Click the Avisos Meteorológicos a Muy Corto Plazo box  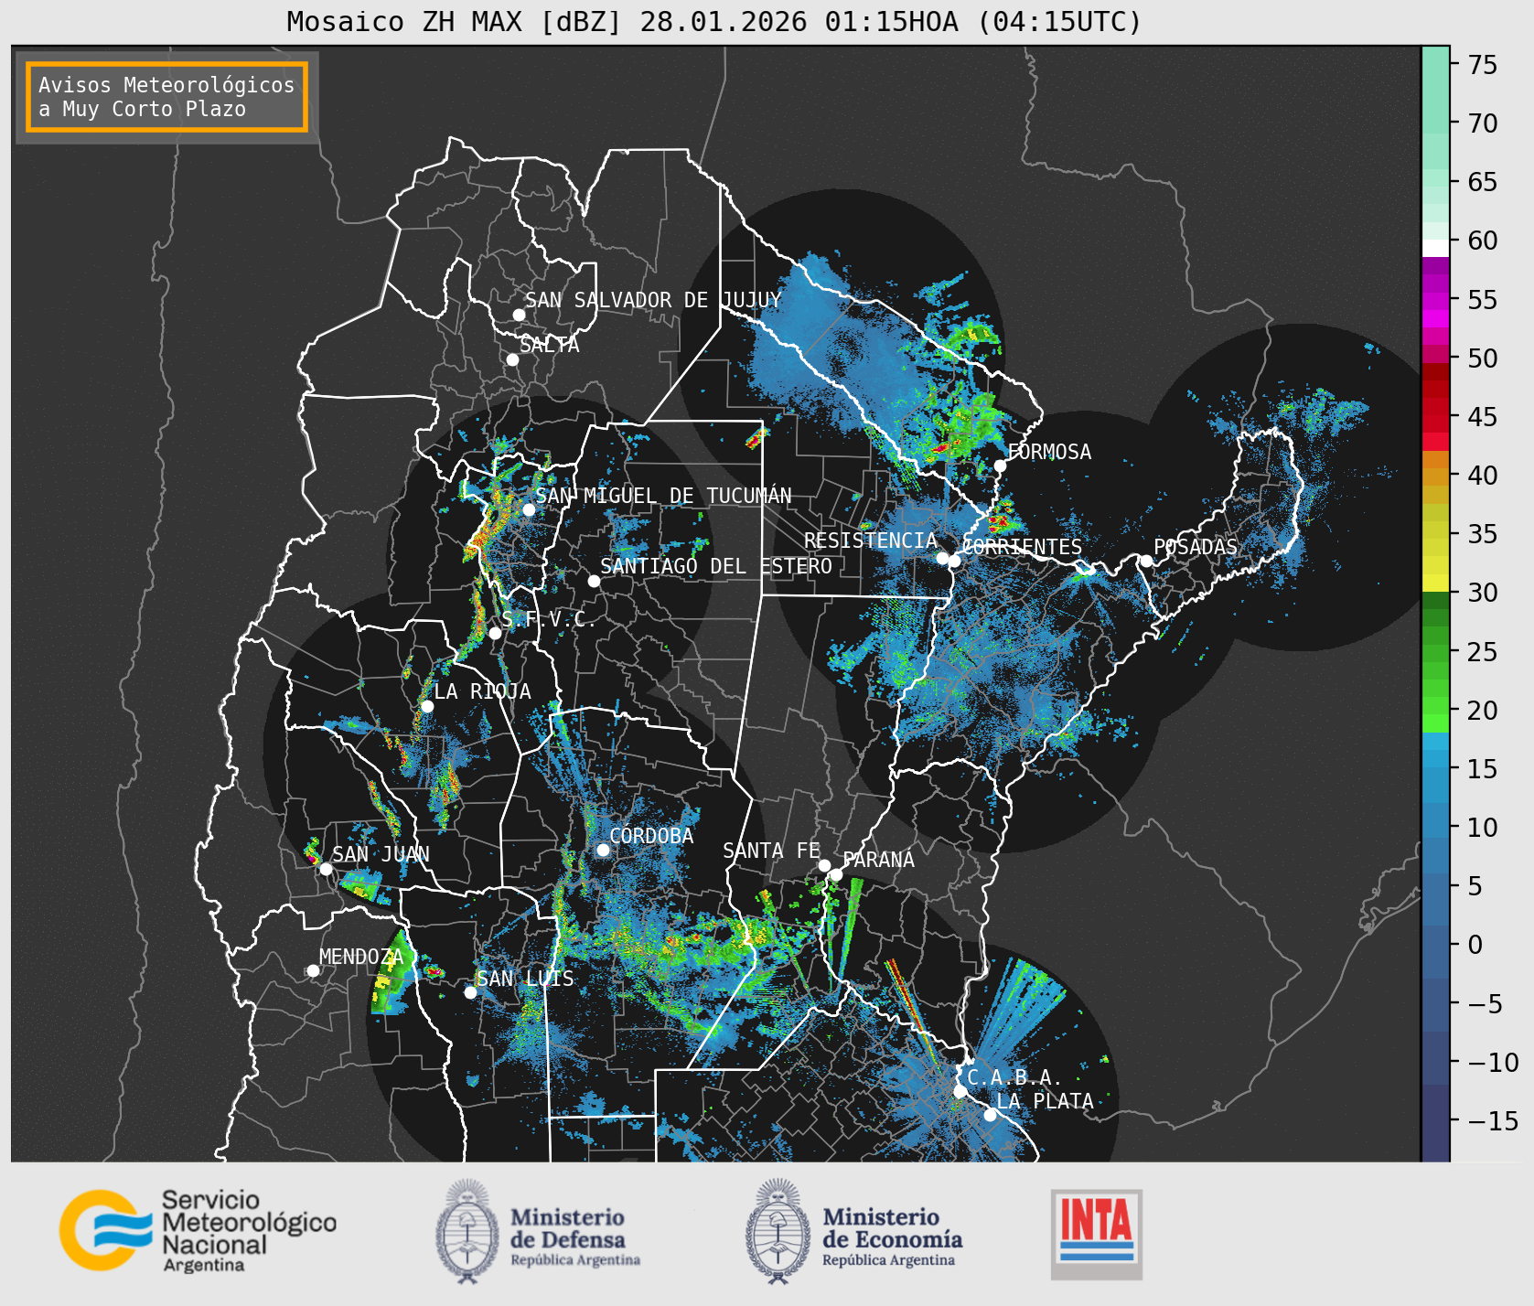pos(166,97)
